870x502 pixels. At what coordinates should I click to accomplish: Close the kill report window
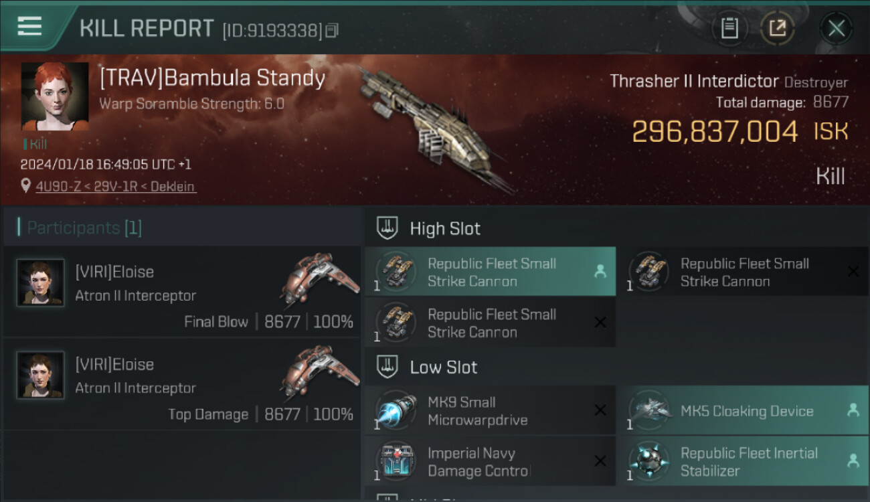pos(836,28)
